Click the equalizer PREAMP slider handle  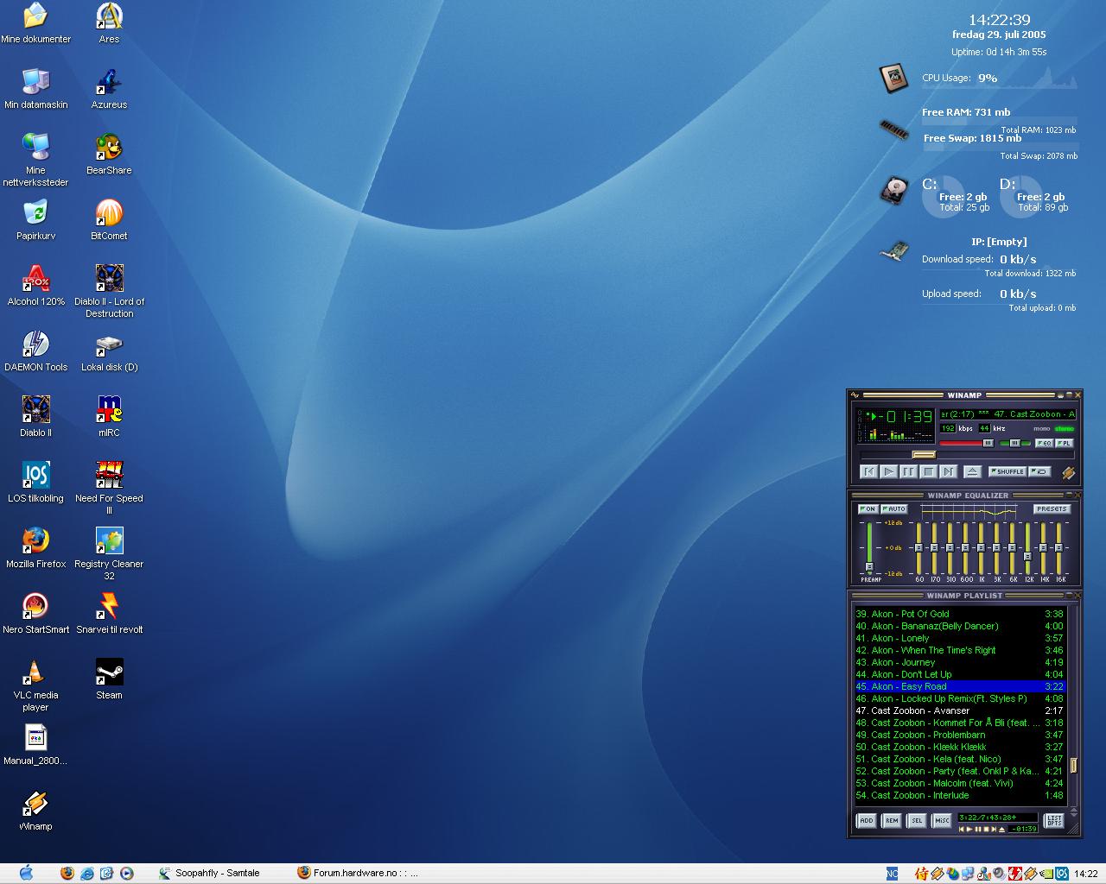(869, 566)
